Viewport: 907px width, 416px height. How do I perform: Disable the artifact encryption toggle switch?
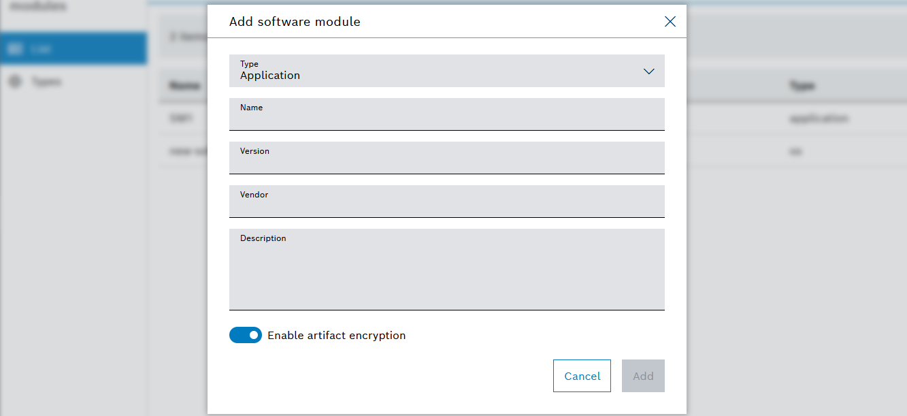pyautogui.click(x=246, y=335)
